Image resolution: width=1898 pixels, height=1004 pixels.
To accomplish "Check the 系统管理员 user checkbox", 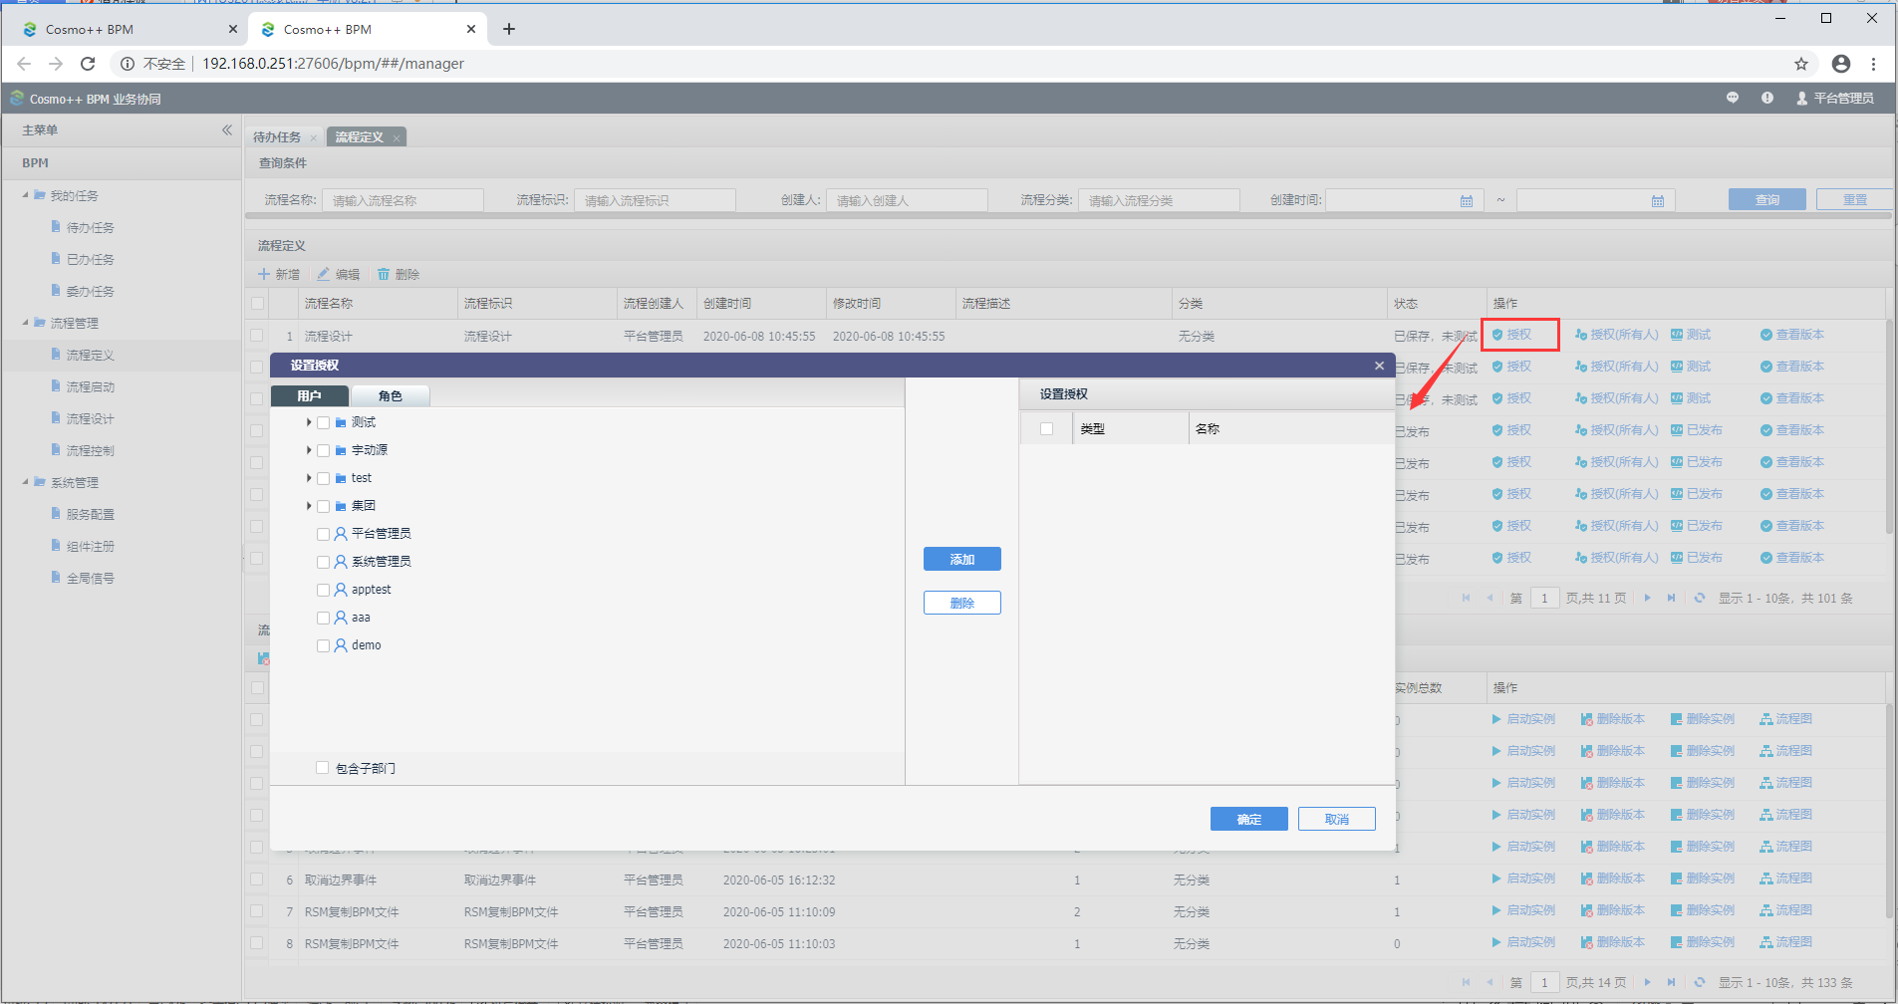I will click(x=323, y=562).
